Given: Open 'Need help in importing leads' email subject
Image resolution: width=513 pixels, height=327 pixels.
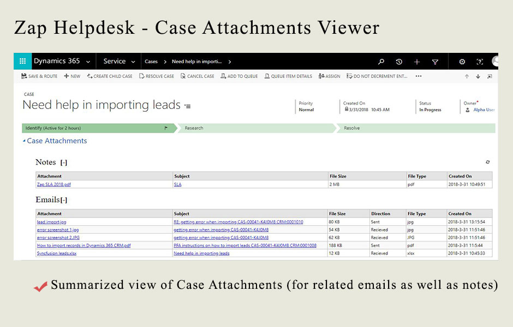Looking at the screenshot, I should point(201,253).
